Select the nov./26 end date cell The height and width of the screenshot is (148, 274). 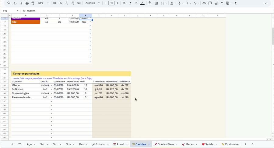[x=125, y=93]
